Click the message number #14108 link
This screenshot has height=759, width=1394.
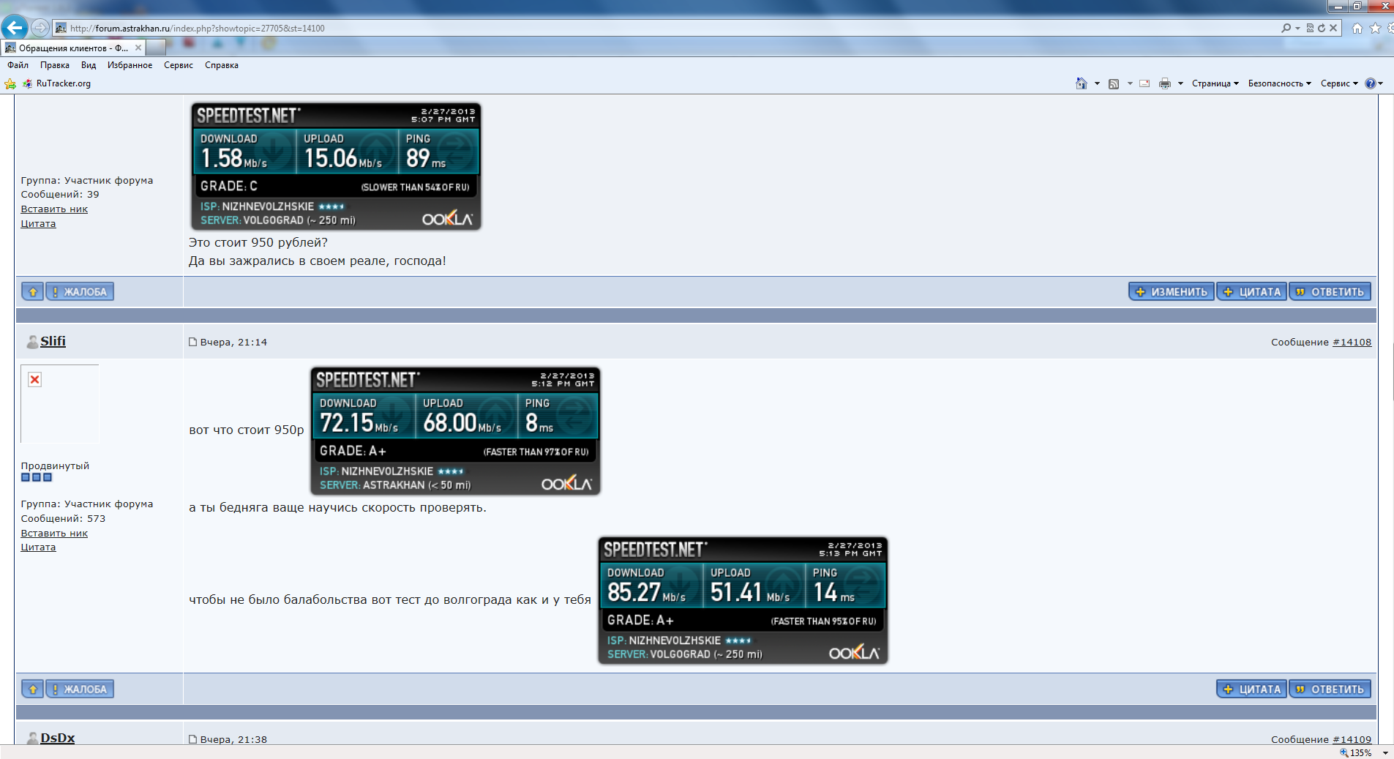pyautogui.click(x=1352, y=342)
